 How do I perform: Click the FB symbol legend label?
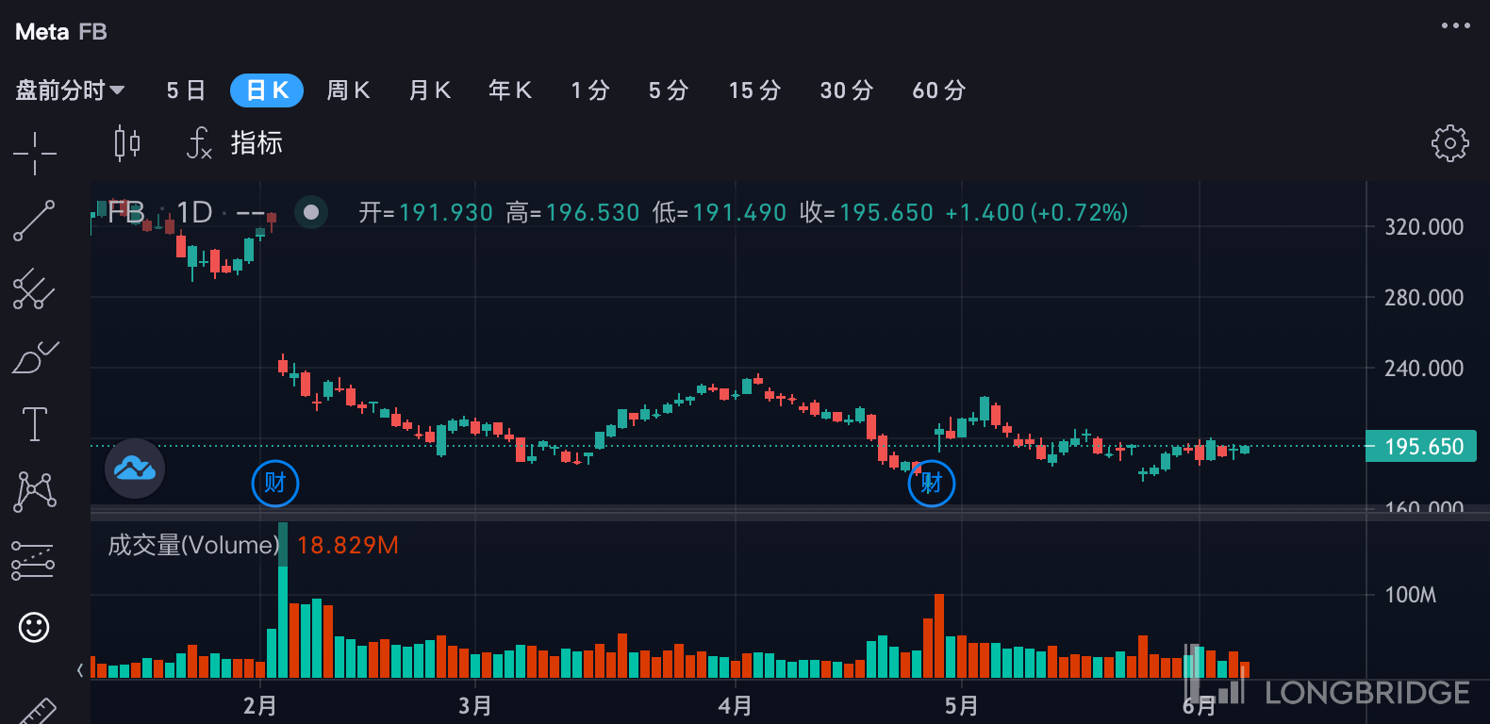point(125,212)
